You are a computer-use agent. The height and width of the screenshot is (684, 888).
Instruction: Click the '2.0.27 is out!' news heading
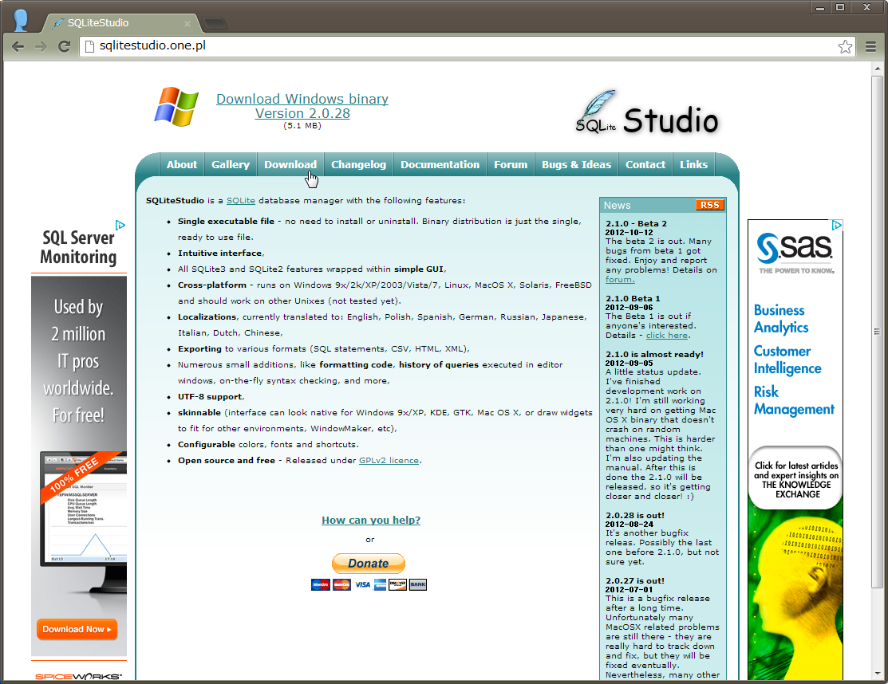pyautogui.click(x=635, y=580)
